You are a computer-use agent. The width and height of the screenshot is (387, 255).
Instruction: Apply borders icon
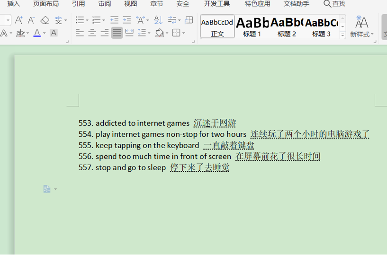click(176, 33)
